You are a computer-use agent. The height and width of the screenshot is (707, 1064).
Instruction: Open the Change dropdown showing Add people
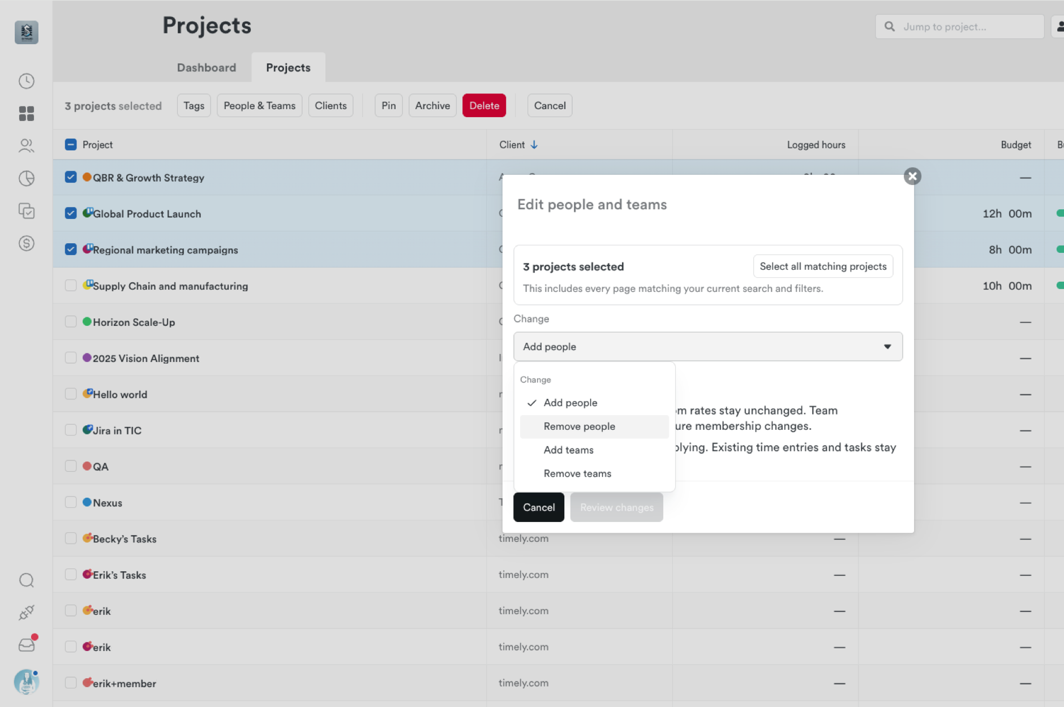tap(708, 347)
